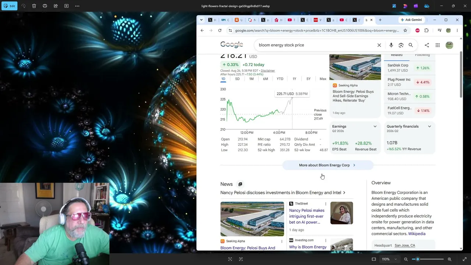
Task: Select the Max chart range
Action: tap(323, 79)
